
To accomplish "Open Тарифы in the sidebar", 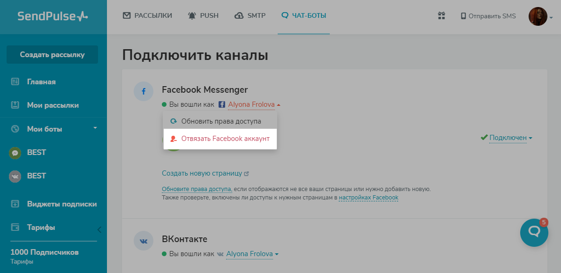I will point(41,228).
